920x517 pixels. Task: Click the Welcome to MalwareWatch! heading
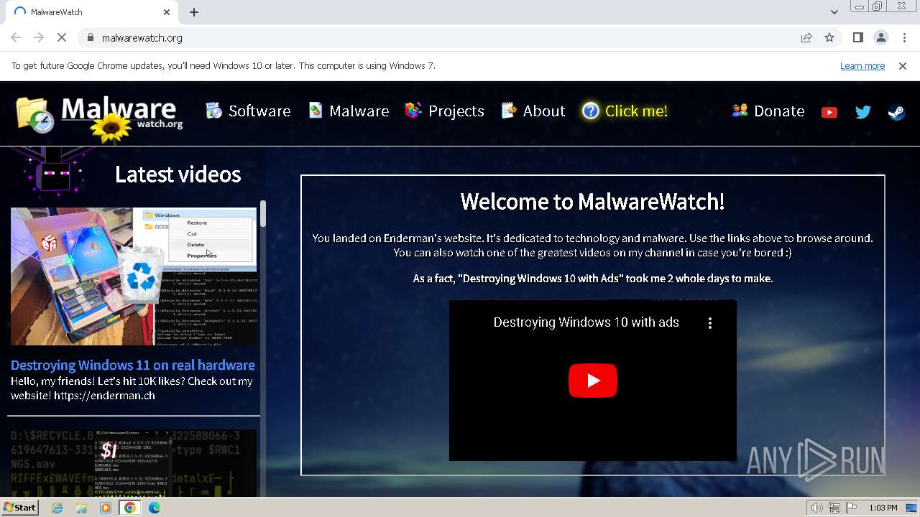click(592, 201)
